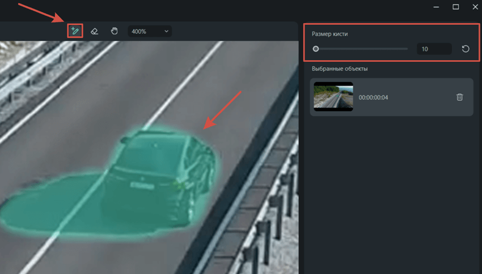Click the 00:00:00:04 timestamp of selected object
The height and width of the screenshot is (274, 482).
click(373, 97)
